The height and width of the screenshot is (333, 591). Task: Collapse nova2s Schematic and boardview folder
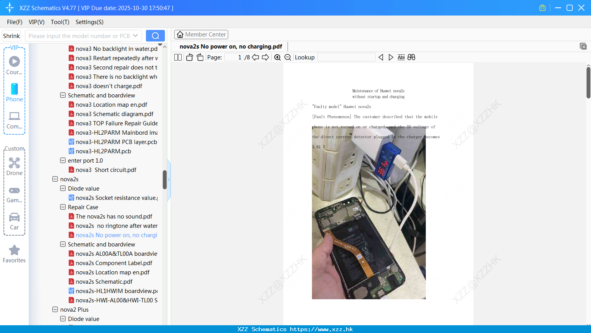pos(63,245)
